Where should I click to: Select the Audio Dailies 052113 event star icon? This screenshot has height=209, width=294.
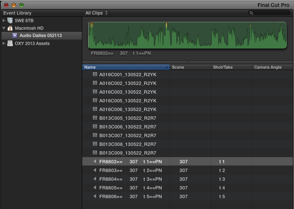[x=15, y=35]
